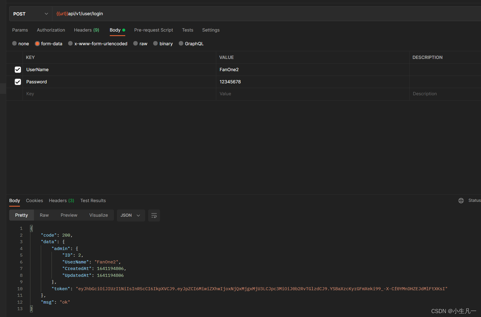Click the empty Key placeholder field
This screenshot has width=481, height=317.
click(x=119, y=94)
